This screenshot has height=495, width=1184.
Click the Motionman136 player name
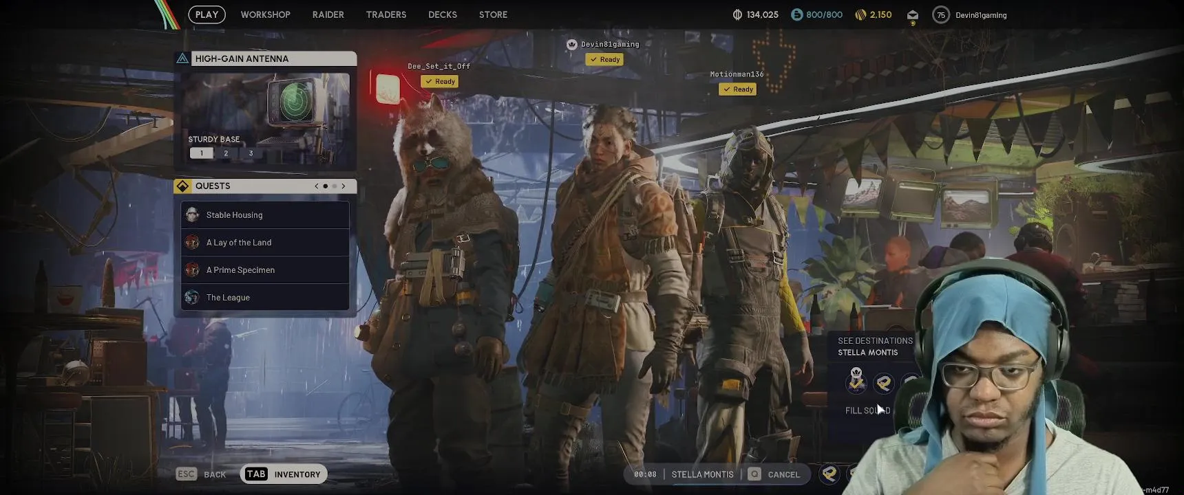click(x=737, y=74)
